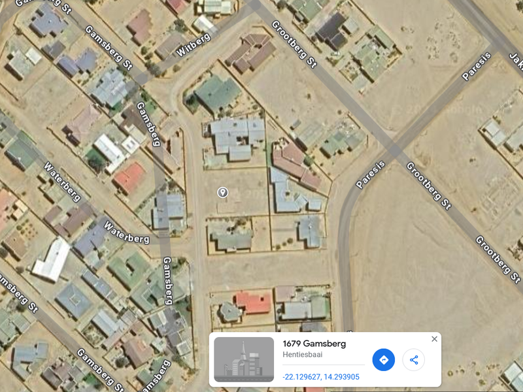Click the Gamsberg St label nearest Witberg
The width and height of the screenshot is (523, 392).
click(109, 48)
